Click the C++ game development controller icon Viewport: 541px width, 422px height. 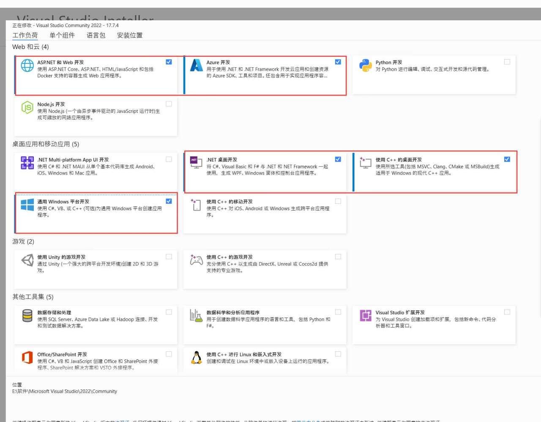coord(197,260)
